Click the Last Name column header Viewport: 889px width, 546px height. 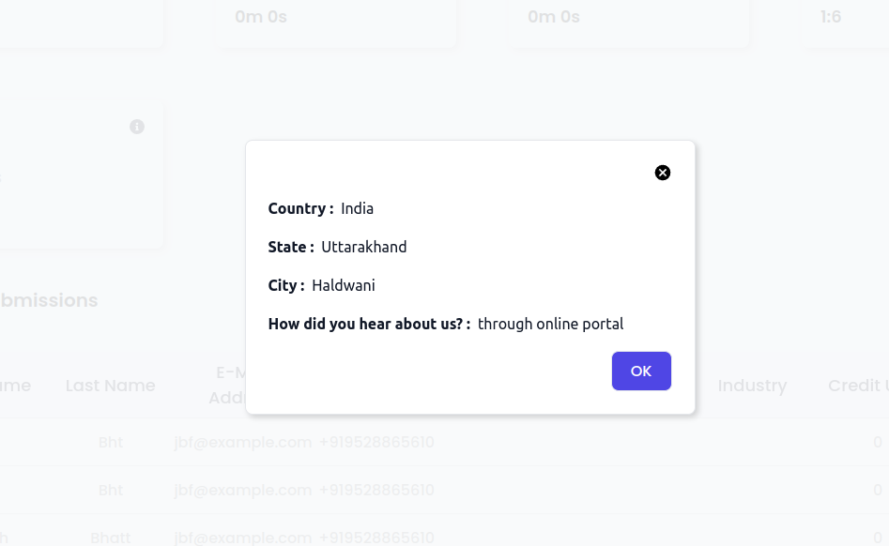tap(111, 386)
